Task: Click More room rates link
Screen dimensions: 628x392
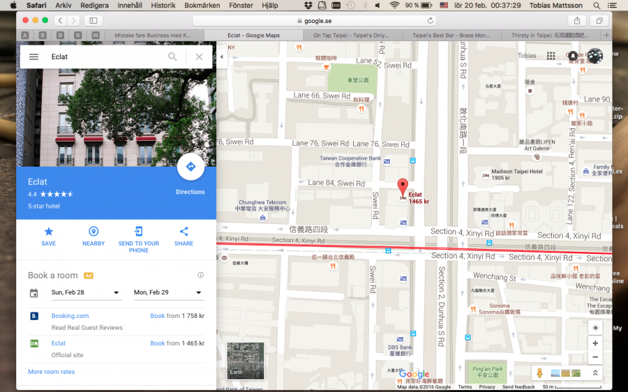Action: pos(51,372)
